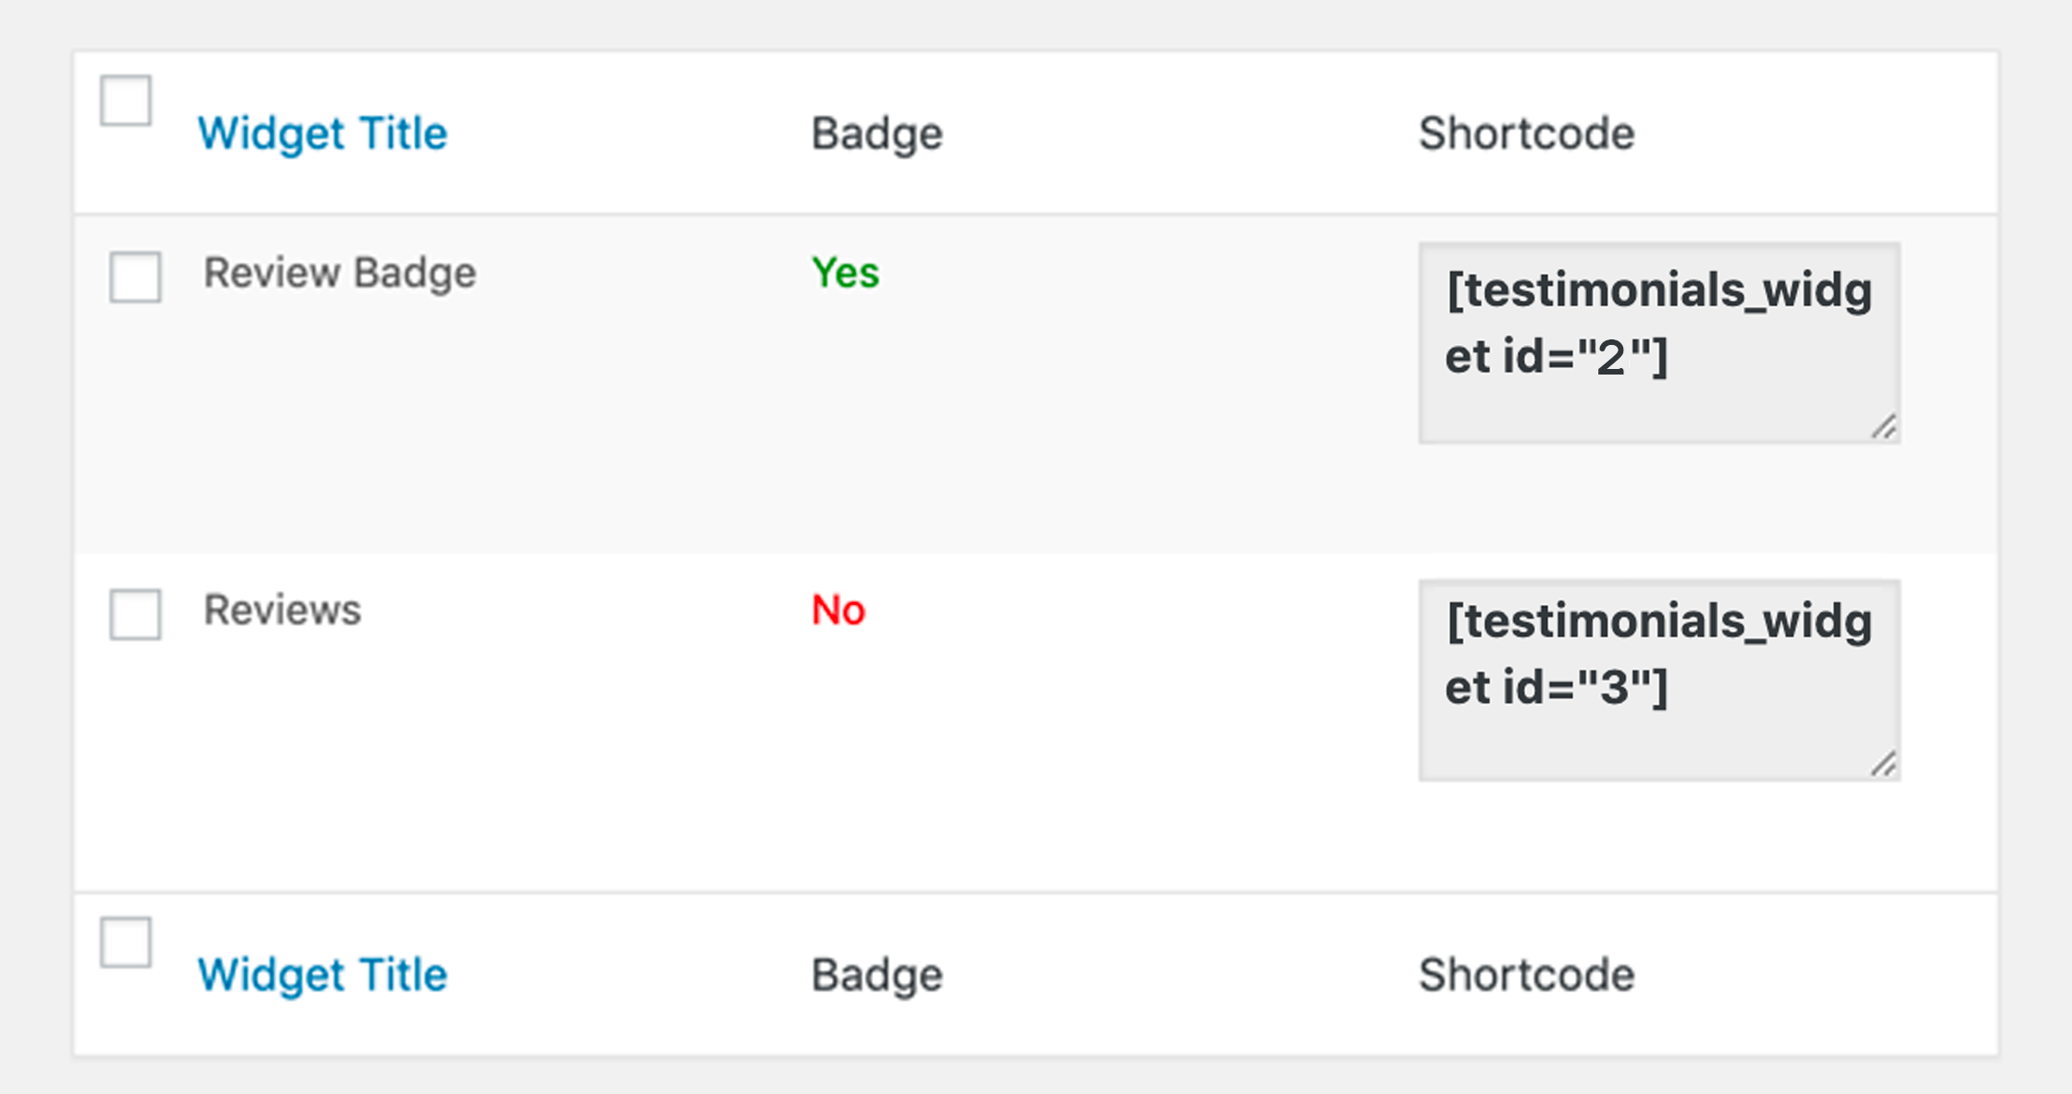Sort by Widget Title in the header

coord(322,134)
